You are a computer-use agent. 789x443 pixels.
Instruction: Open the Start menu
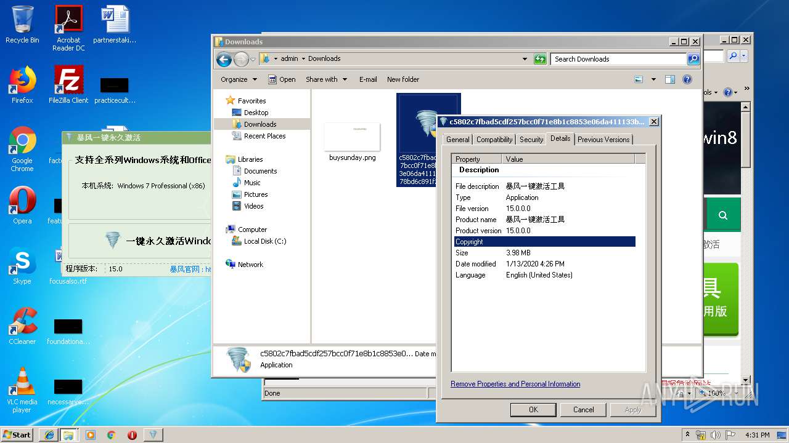pos(17,434)
